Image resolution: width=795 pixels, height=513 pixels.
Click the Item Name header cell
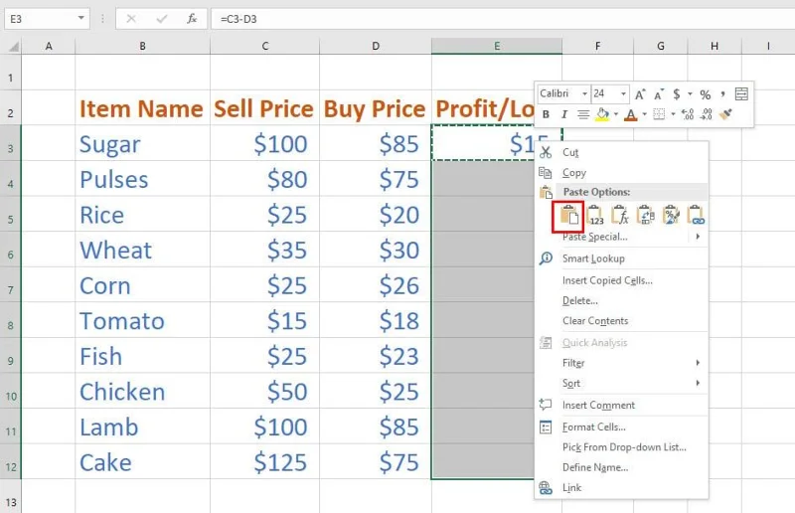point(142,108)
